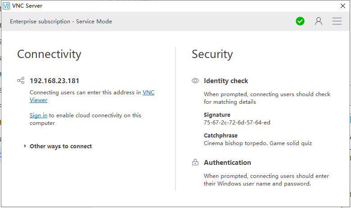Click the catchphrase Cinema bishop torpedo text
Viewport: 351px width, 208px height.
point(258,143)
